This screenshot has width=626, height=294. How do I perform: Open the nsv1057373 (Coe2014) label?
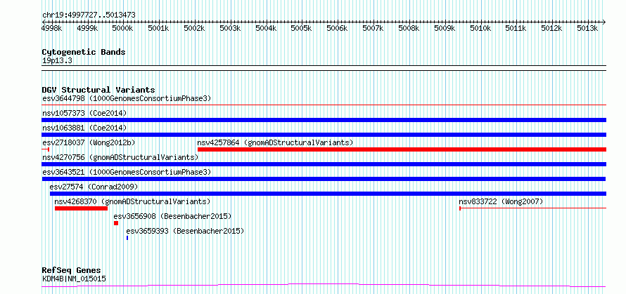84,113
